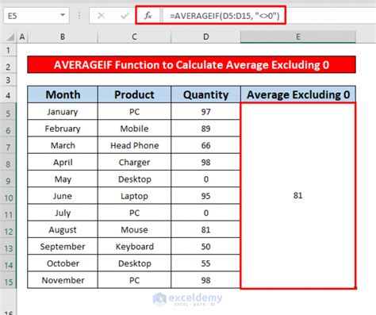
Task: Click the red AVERAGEIF Function title cell
Action: click(191, 64)
